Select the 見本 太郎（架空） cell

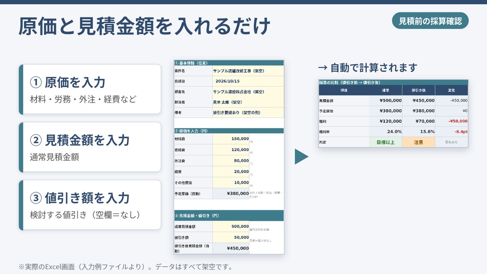[248, 102]
